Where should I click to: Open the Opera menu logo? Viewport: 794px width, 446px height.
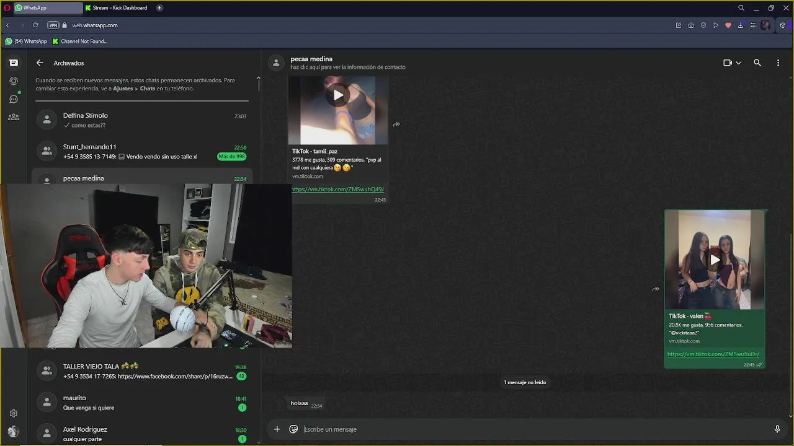(x=7, y=8)
